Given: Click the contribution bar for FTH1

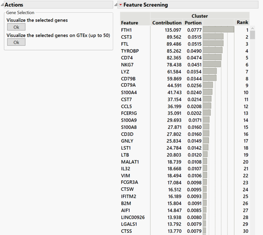Looking at the screenshot, I should [218, 30].
